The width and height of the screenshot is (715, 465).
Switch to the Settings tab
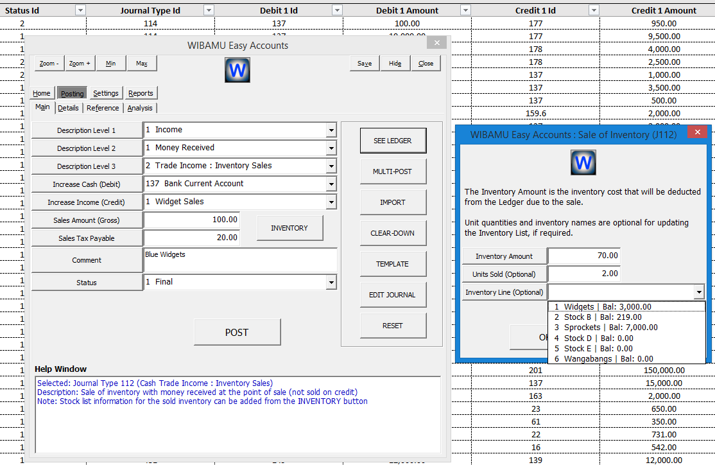coord(105,93)
